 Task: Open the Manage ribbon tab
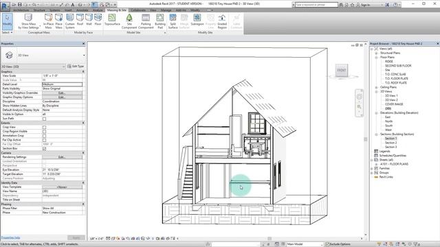coord(166,10)
